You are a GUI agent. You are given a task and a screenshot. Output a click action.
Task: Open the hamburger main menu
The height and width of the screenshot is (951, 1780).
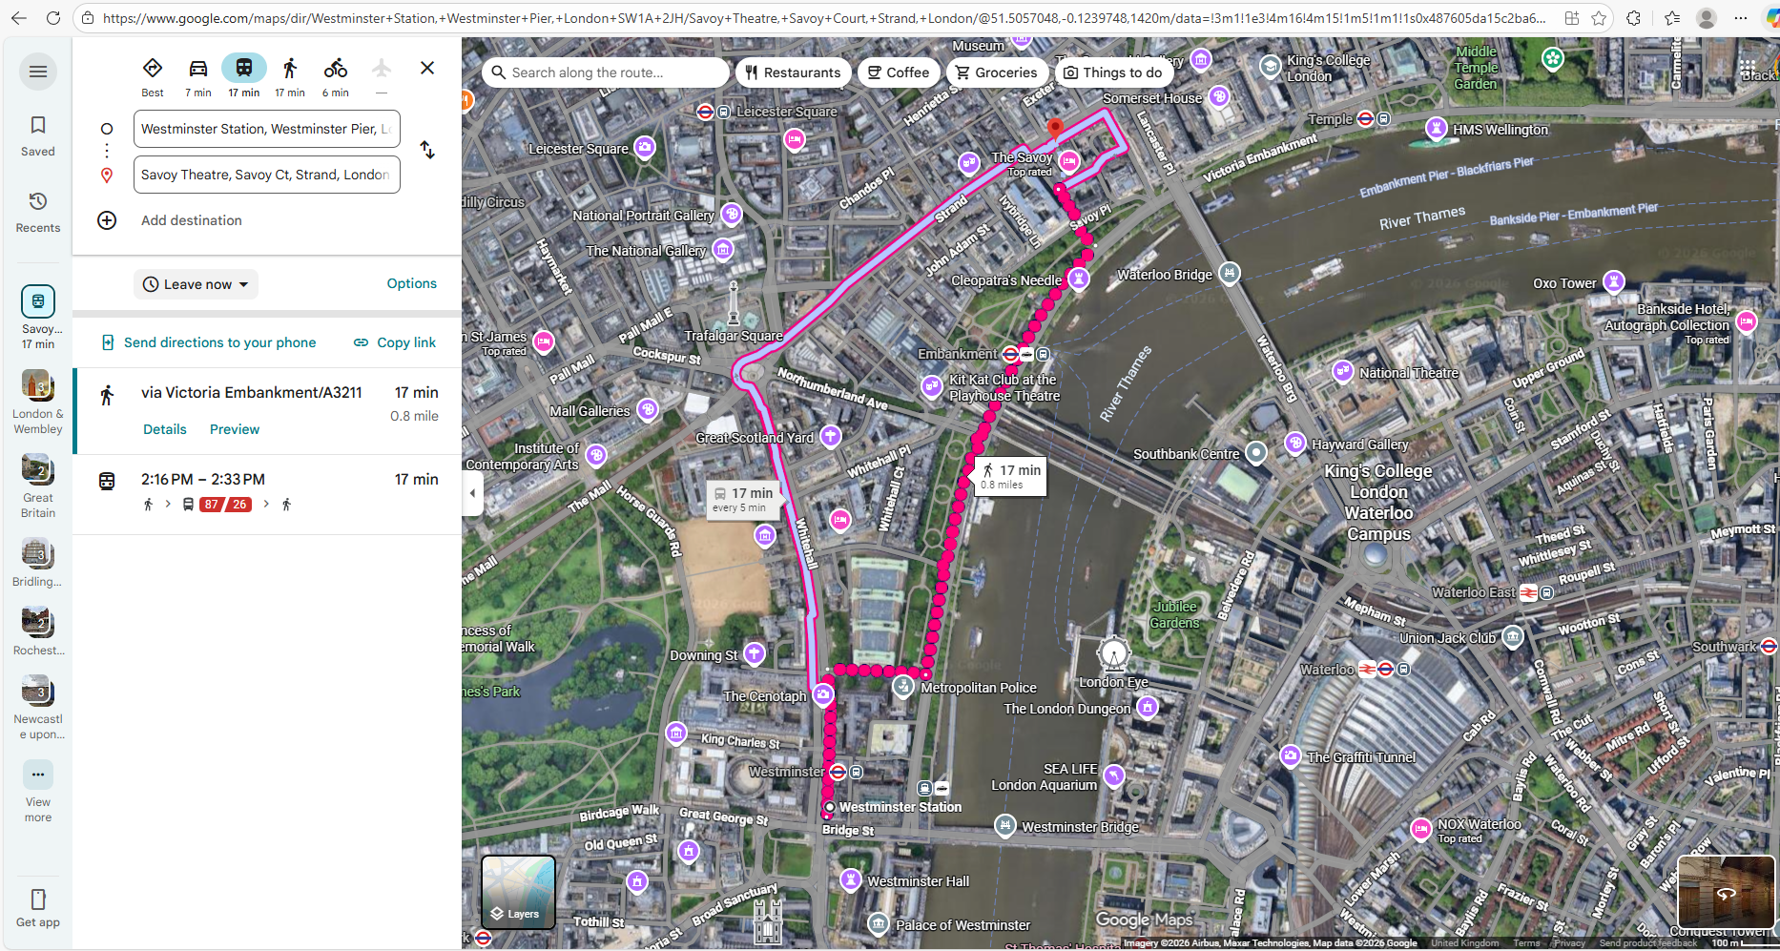[38, 72]
